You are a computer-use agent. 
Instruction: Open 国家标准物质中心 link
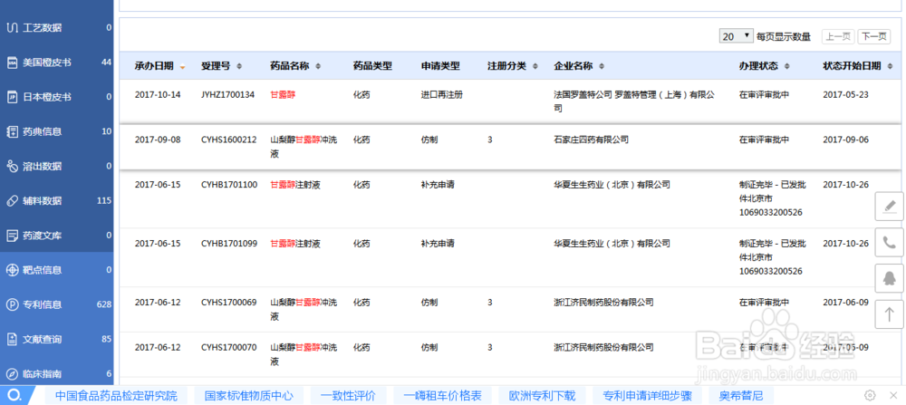[249, 396]
